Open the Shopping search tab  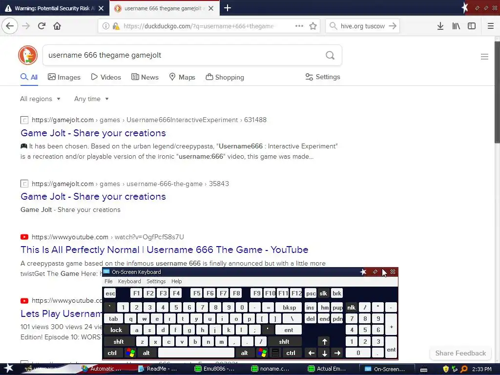225,77
